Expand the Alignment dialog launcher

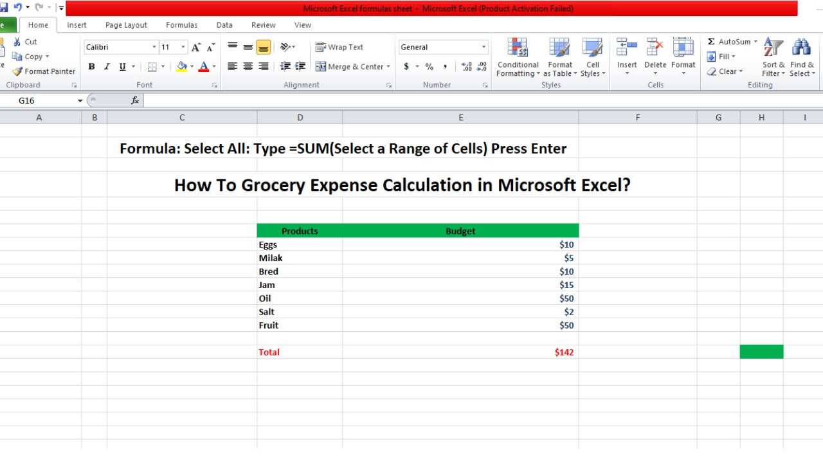[389, 85]
